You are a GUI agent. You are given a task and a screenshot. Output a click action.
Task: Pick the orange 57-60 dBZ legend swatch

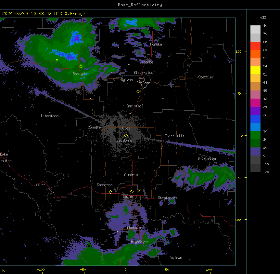(x=255, y=54)
